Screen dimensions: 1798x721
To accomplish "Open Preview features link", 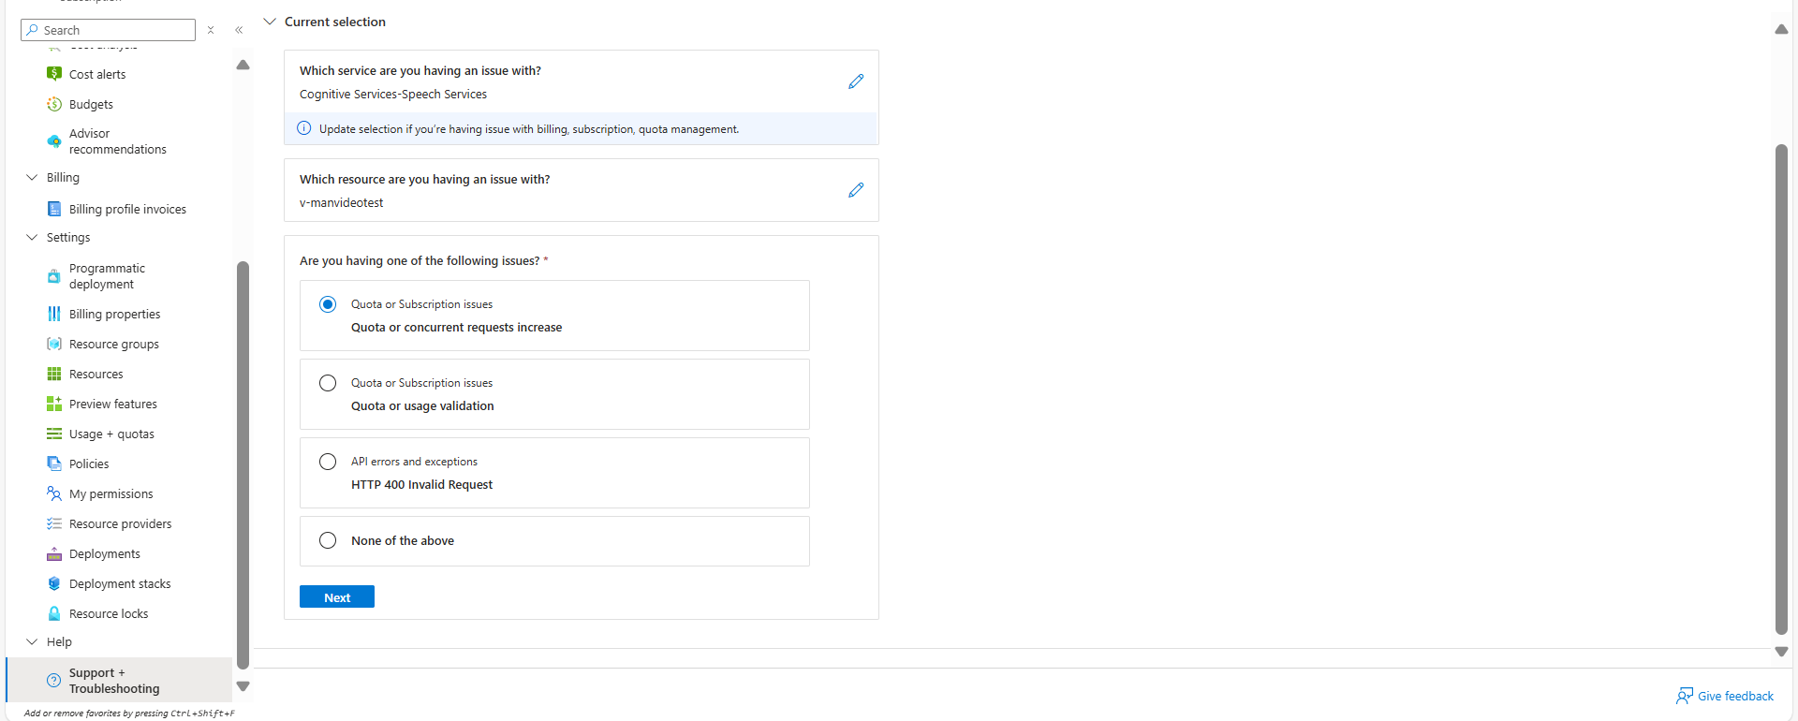I will (x=113, y=404).
